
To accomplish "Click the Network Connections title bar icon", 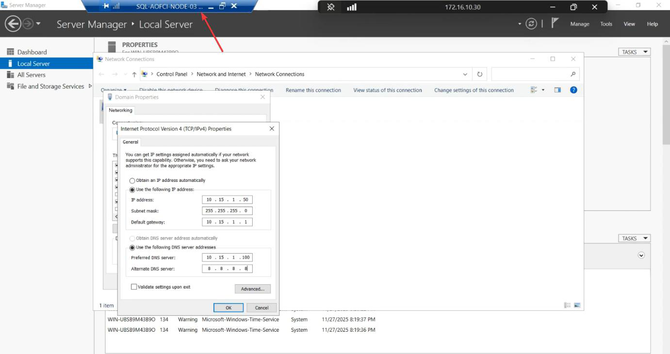I will tap(100, 59).
